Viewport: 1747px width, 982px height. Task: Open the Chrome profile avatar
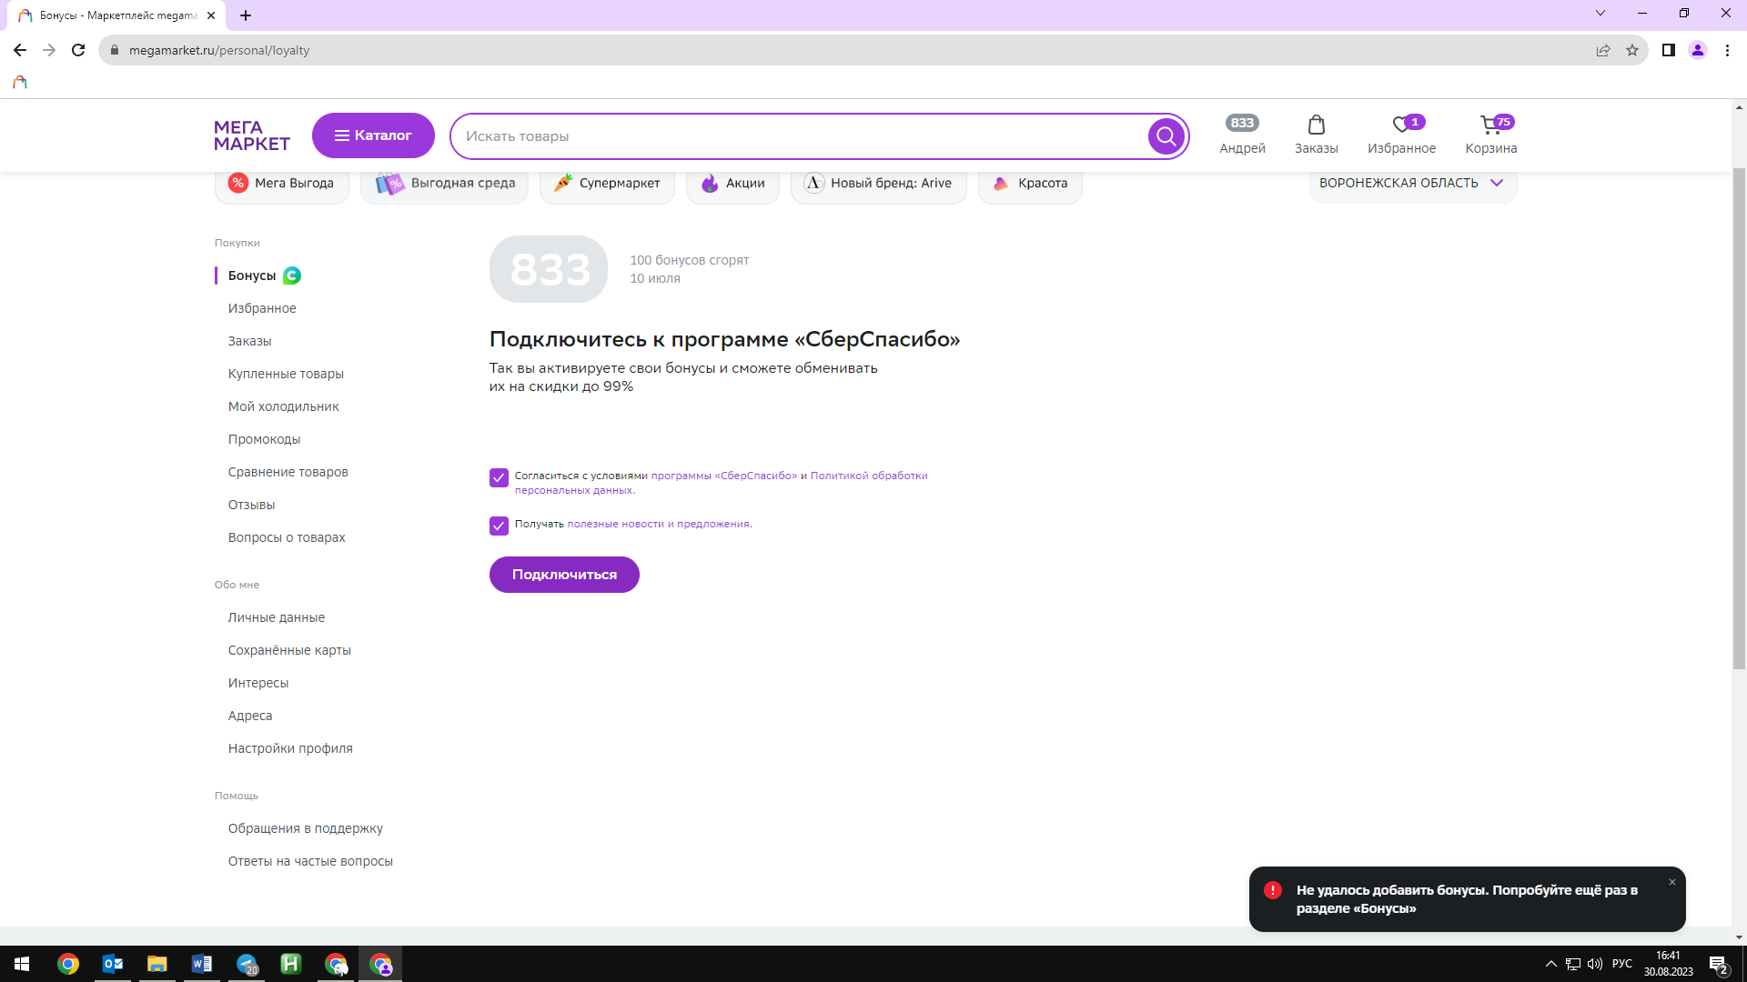pyautogui.click(x=1698, y=50)
